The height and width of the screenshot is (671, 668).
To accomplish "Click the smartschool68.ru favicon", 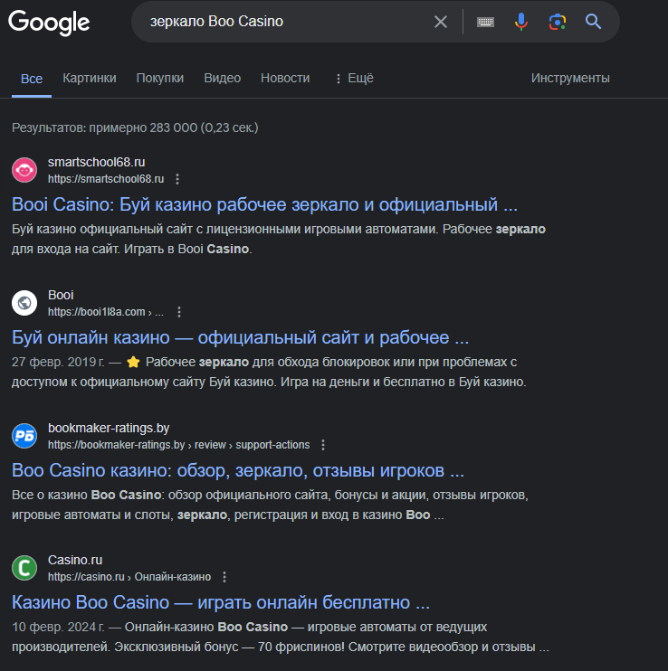I will (24, 170).
